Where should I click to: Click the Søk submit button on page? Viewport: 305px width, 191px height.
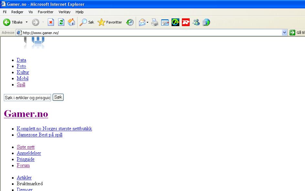click(58, 97)
